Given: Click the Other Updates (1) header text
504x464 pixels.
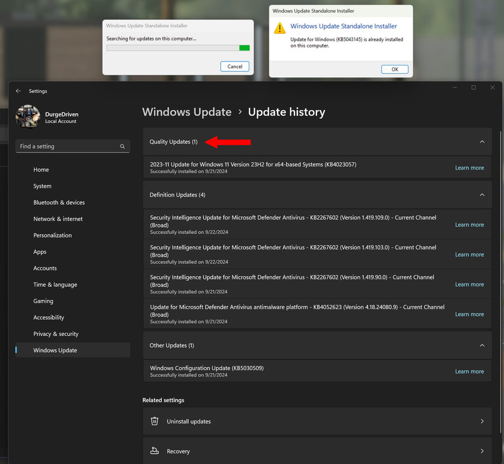Looking at the screenshot, I should point(172,345).
